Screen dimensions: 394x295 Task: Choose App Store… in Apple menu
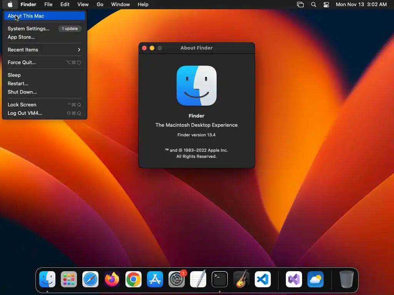click(45, 37)
